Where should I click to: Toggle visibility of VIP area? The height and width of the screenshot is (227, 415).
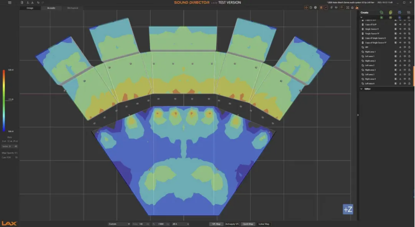404,47
